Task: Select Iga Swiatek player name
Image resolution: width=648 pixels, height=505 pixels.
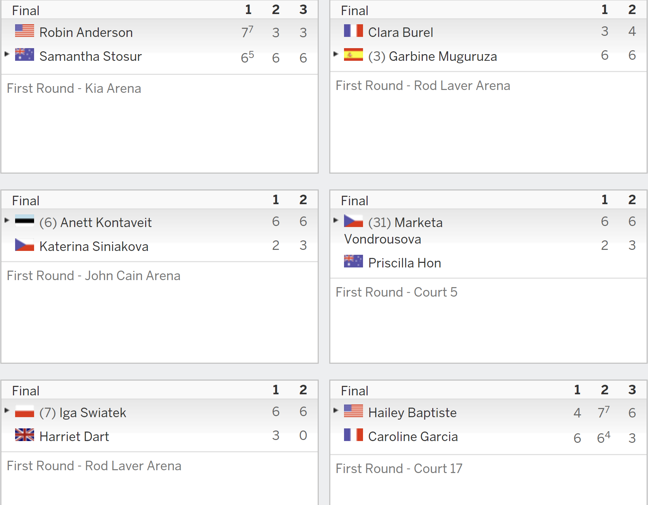Action: point(93,413)
